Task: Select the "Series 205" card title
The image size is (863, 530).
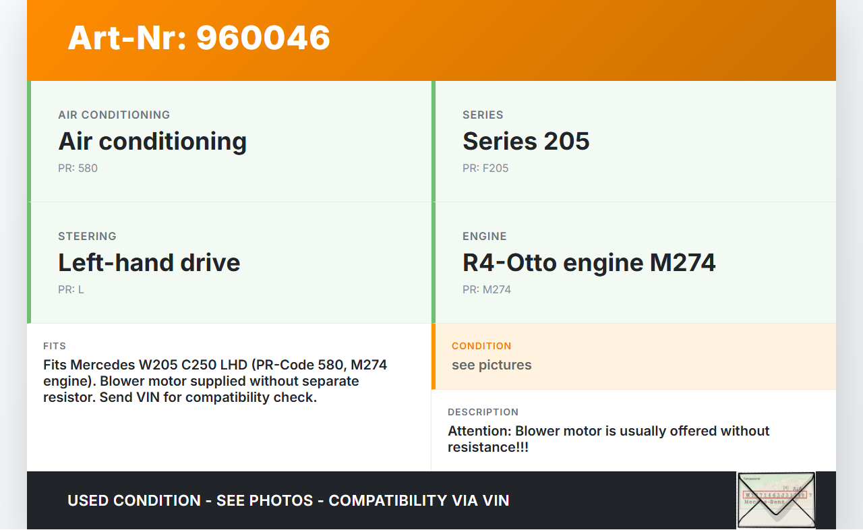Action: (526, 142)
